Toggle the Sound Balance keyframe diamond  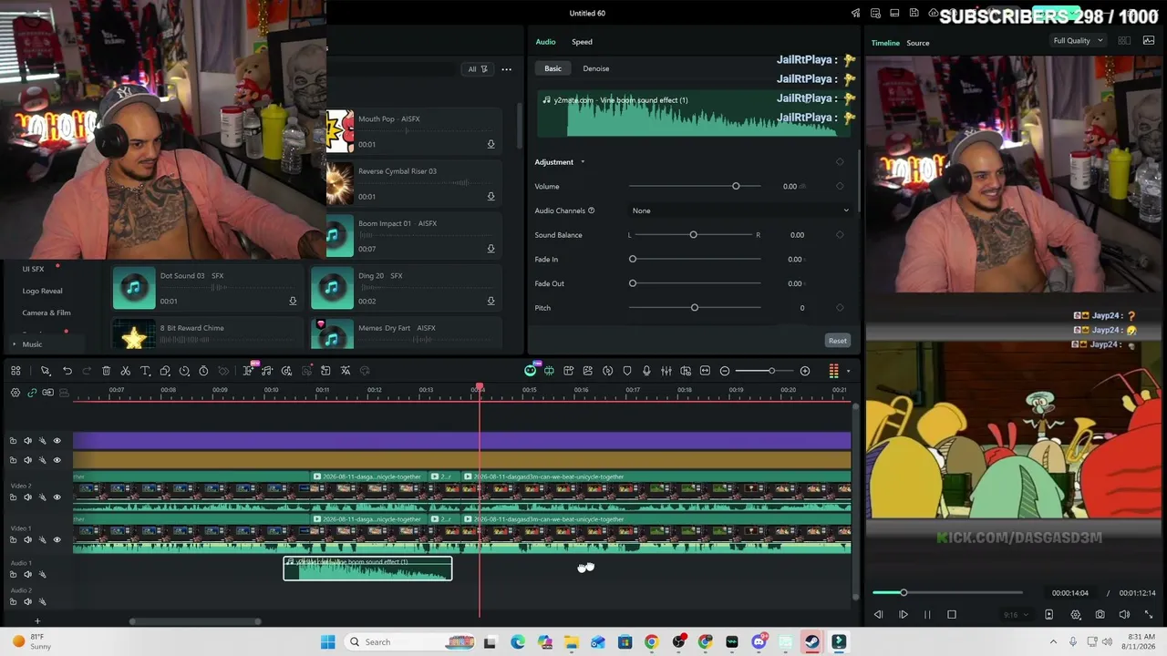coord(840,235)
